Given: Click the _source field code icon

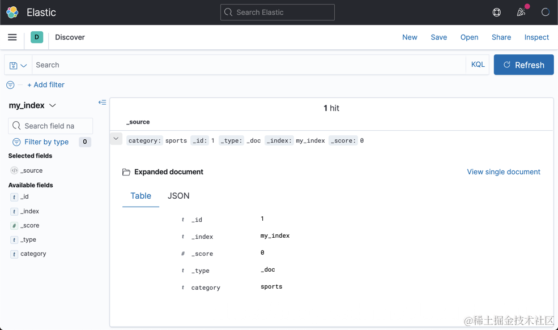Looking at the screenshot, I should (x=14, y=170).
